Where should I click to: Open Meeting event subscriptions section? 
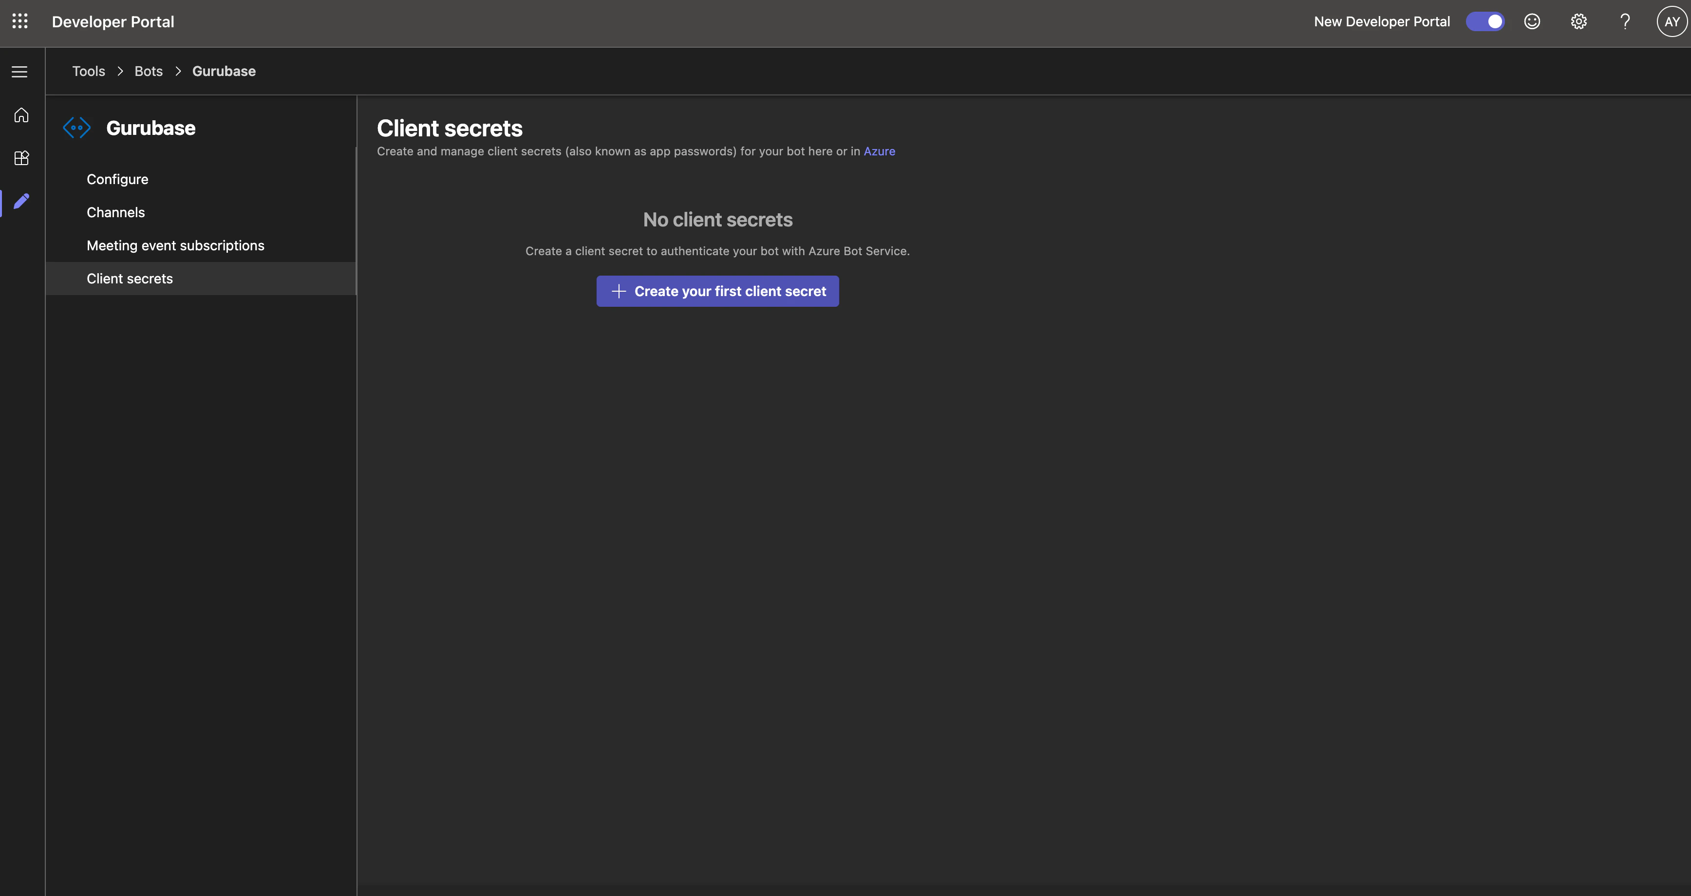[201, 245]
